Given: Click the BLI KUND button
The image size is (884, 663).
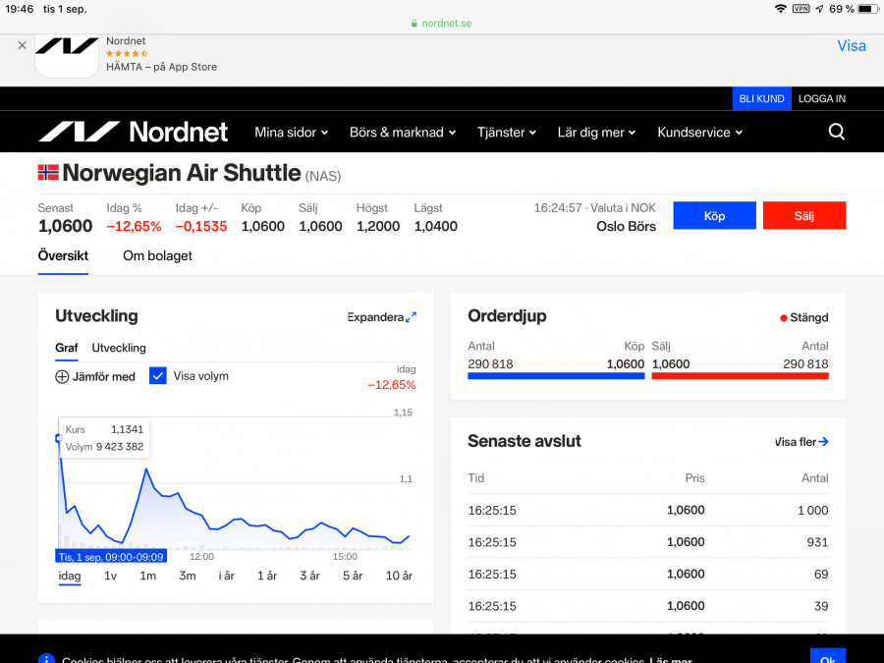Looking at the screenshot, I should point(761,98).
